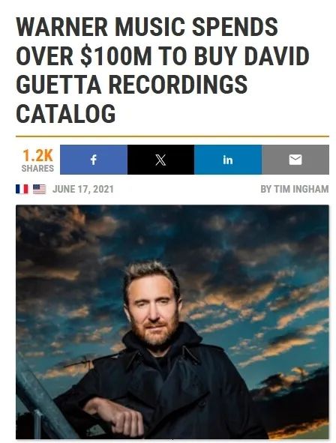Click the word BY before the author name

[266, 189]
